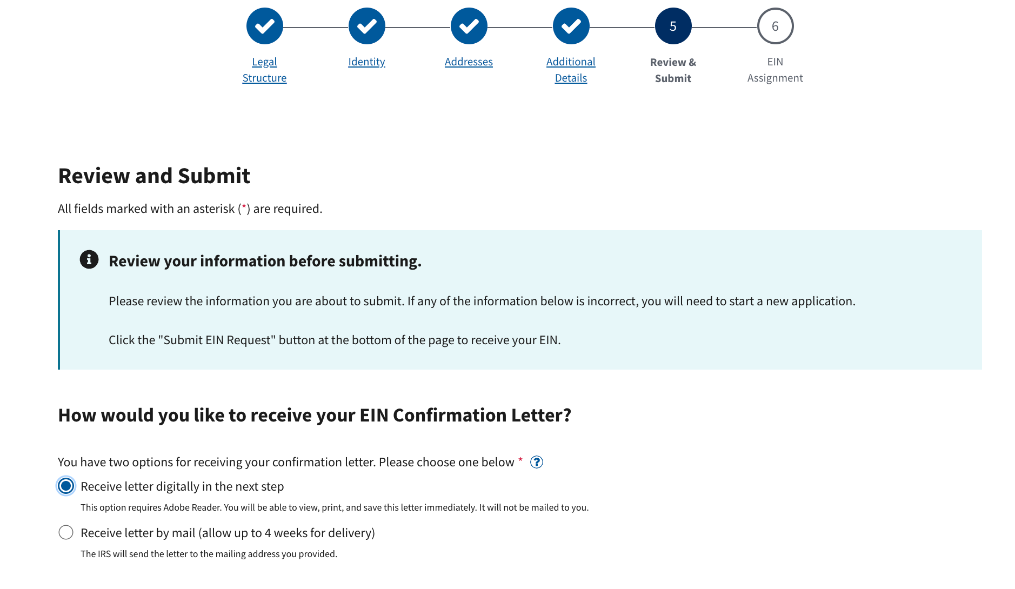This screenshot has height=589, width=1015.
Task: Click the Identity step checkmark circle
Action: point(366,26)
